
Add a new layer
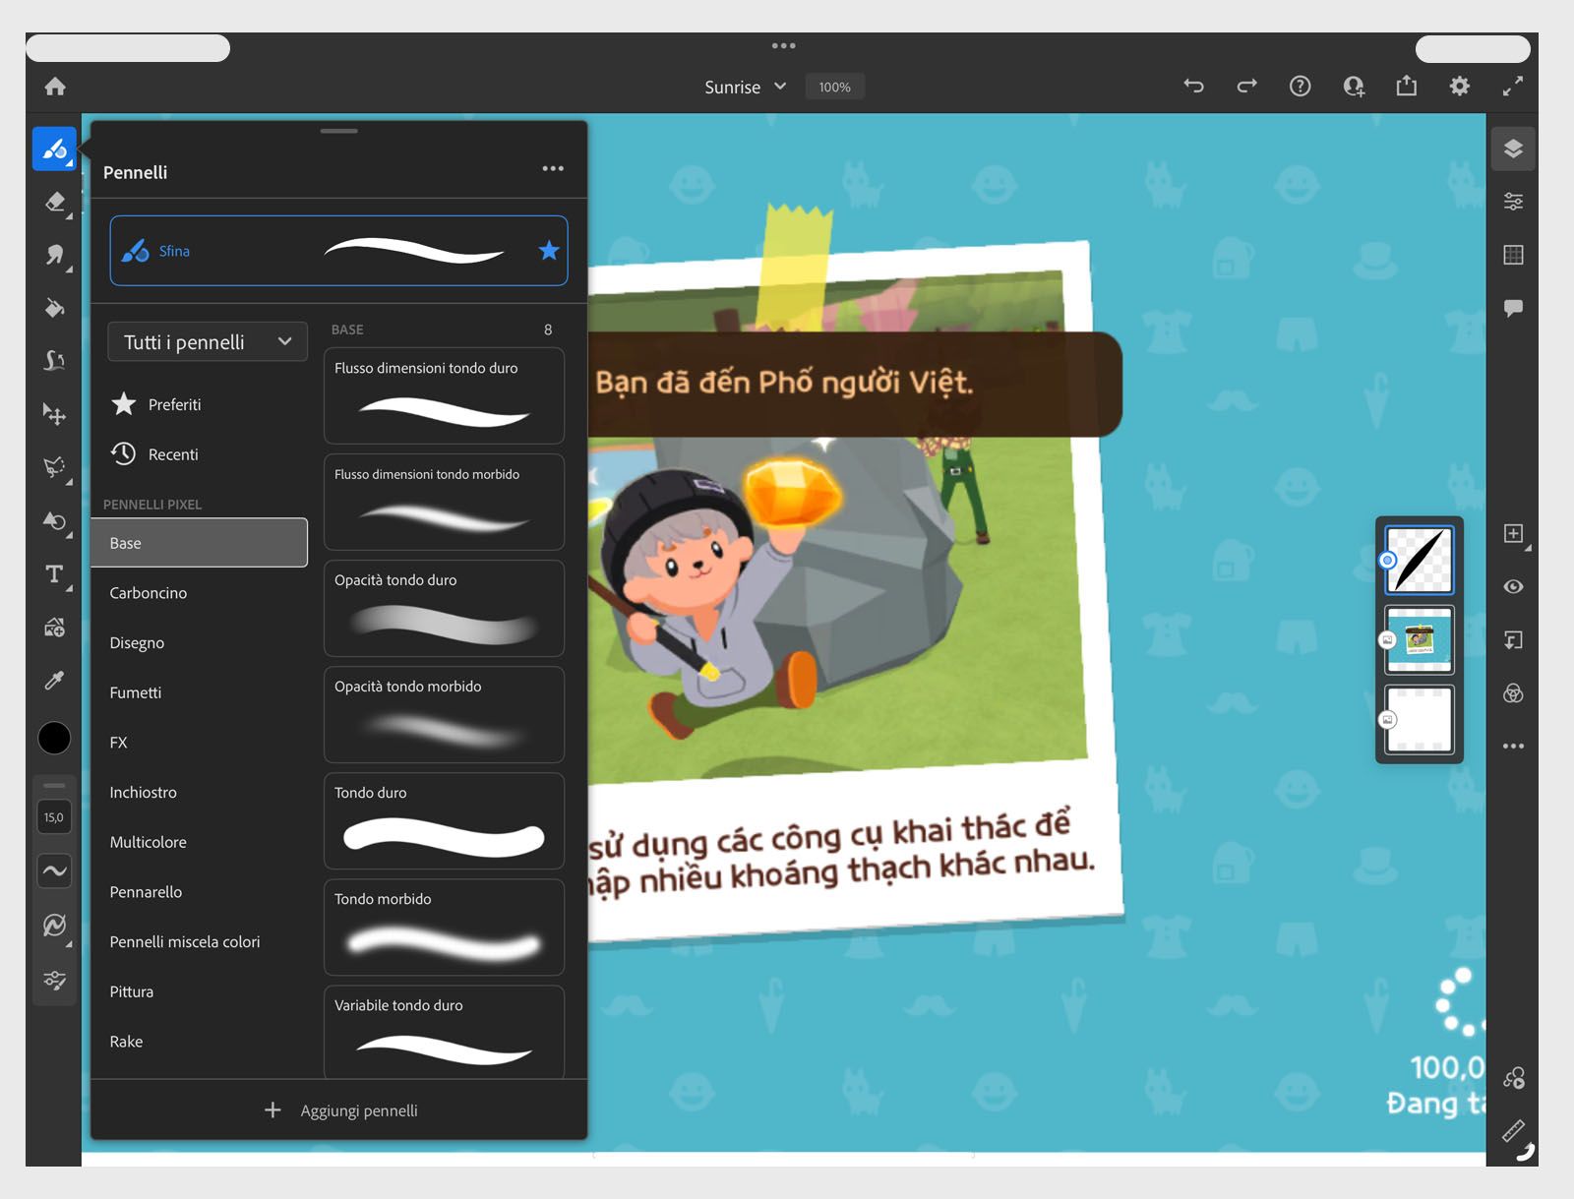1513,533
